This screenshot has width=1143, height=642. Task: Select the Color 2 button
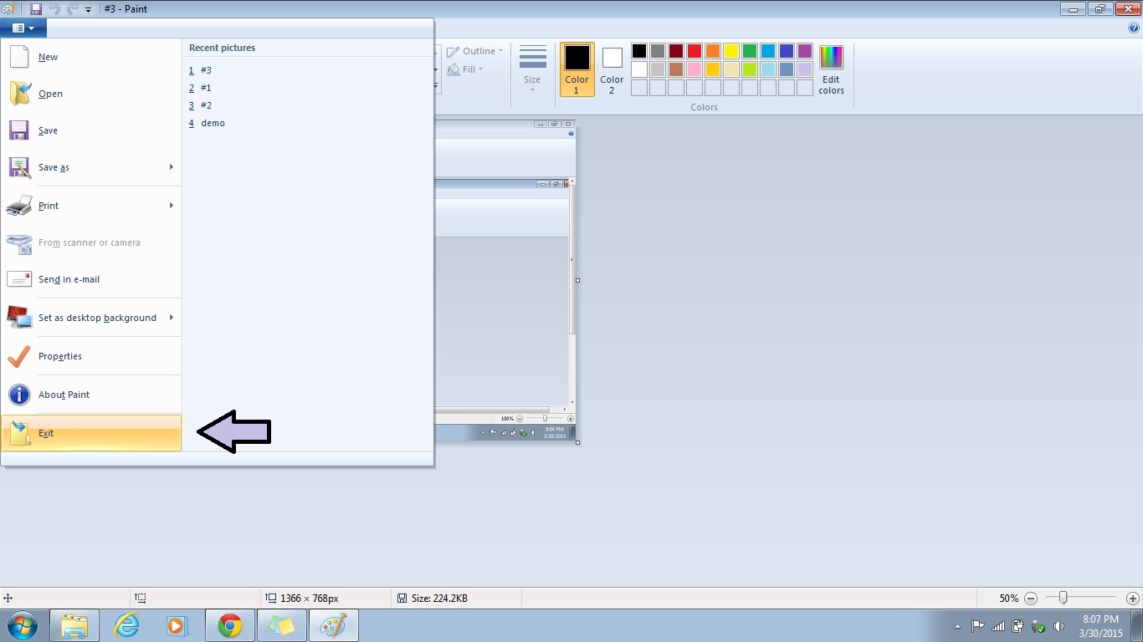coord(612,69)
